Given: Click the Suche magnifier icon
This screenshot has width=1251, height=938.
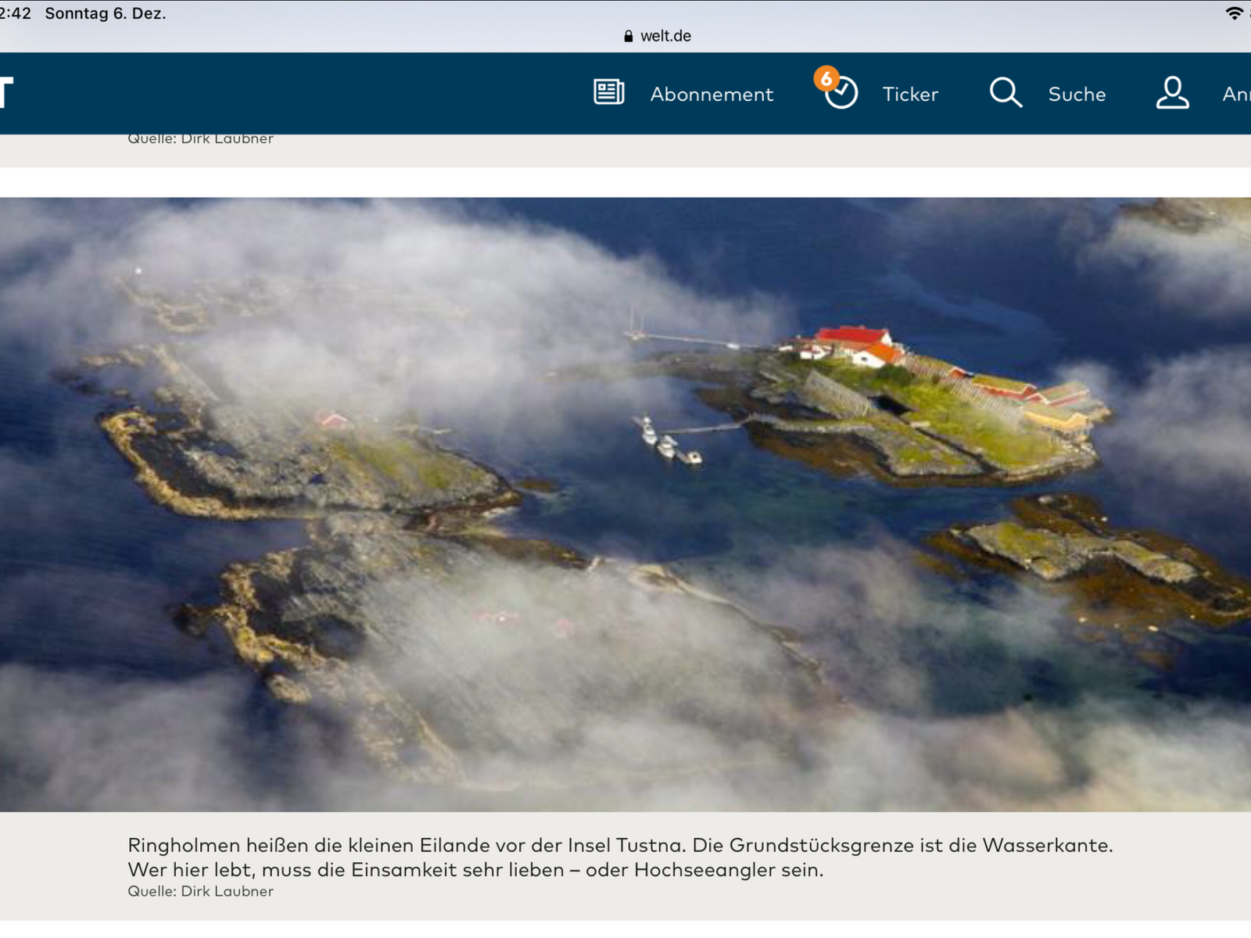Looking at the screenshot, I should (x=1005, y=92).
